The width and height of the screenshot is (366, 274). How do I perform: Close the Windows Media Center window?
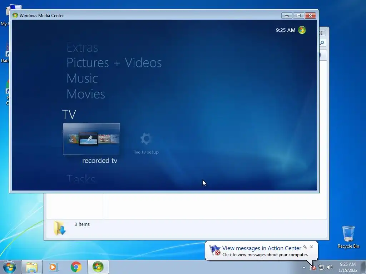point(311,16)
